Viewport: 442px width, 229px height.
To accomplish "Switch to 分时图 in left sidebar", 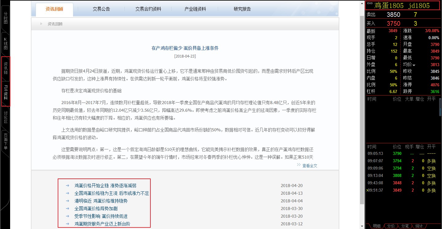I will [6, 18].
